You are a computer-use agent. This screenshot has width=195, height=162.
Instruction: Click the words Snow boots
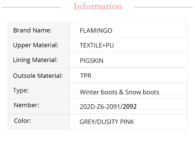click(142, 92)
